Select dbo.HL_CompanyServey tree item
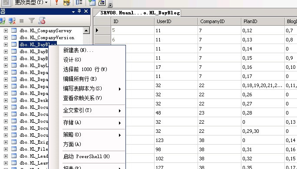This screenshot has height=169, width=297. click(46, 30)
